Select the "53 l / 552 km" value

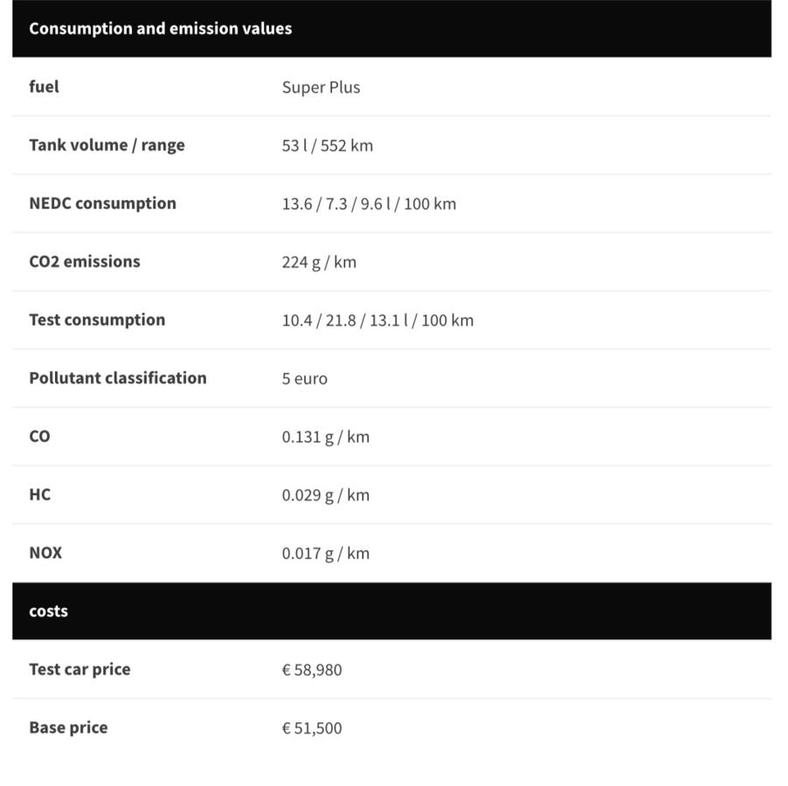(327, 146)
